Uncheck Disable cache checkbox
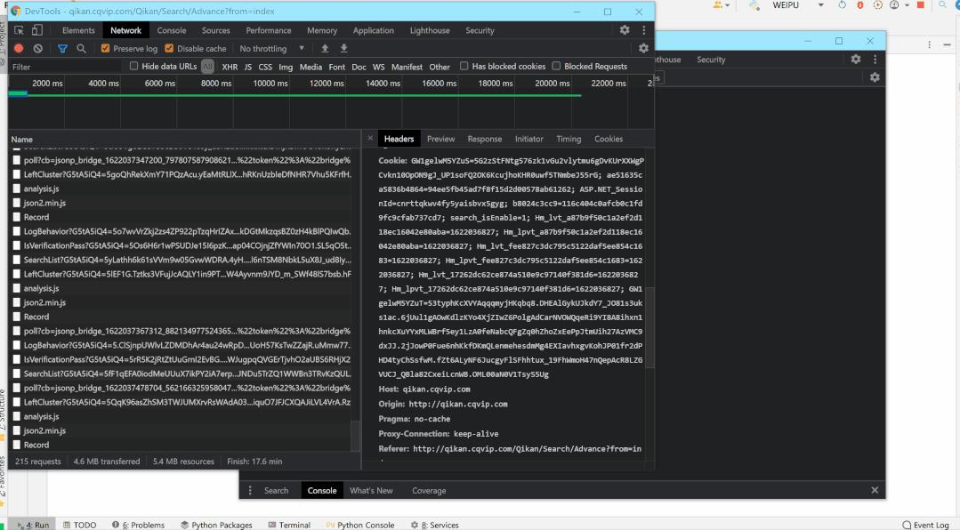 pos(169,48)
